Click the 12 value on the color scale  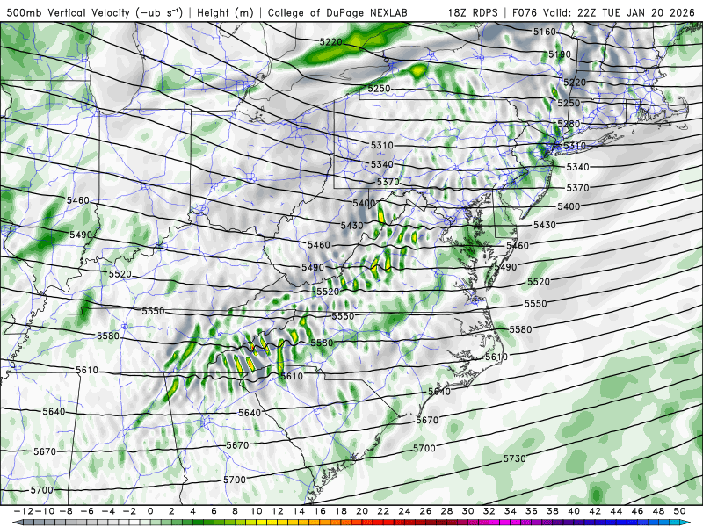click(277, 511)
